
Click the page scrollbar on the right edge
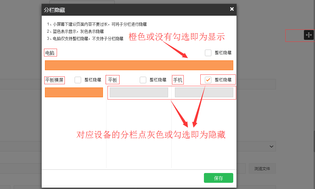coord(314,140)
